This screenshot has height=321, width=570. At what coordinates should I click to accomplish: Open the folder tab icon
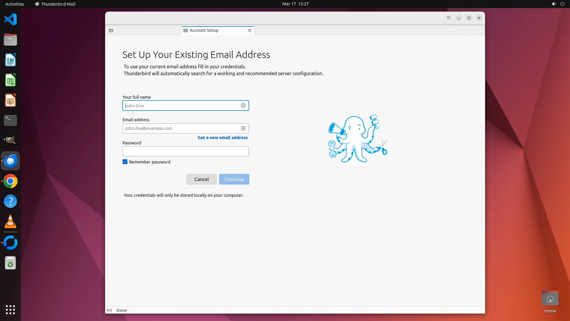click(x=111, y=30)
